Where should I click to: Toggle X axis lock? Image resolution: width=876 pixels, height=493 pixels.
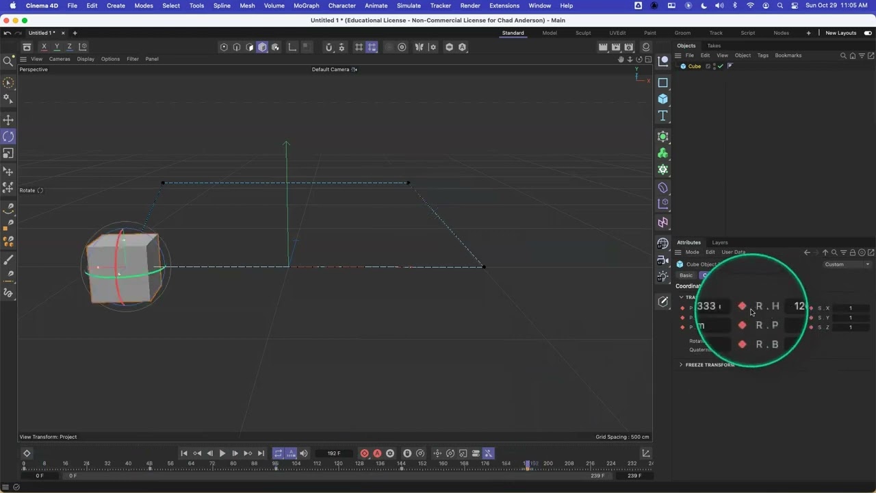[44, 47]
